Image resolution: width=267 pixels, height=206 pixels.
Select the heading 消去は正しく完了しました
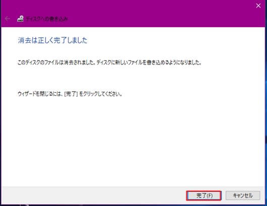coord(52,40)
